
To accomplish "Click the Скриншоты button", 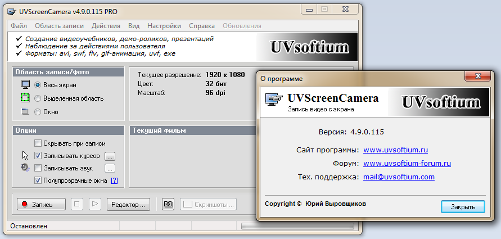I will pyautogui.click(x=209, y=204).
